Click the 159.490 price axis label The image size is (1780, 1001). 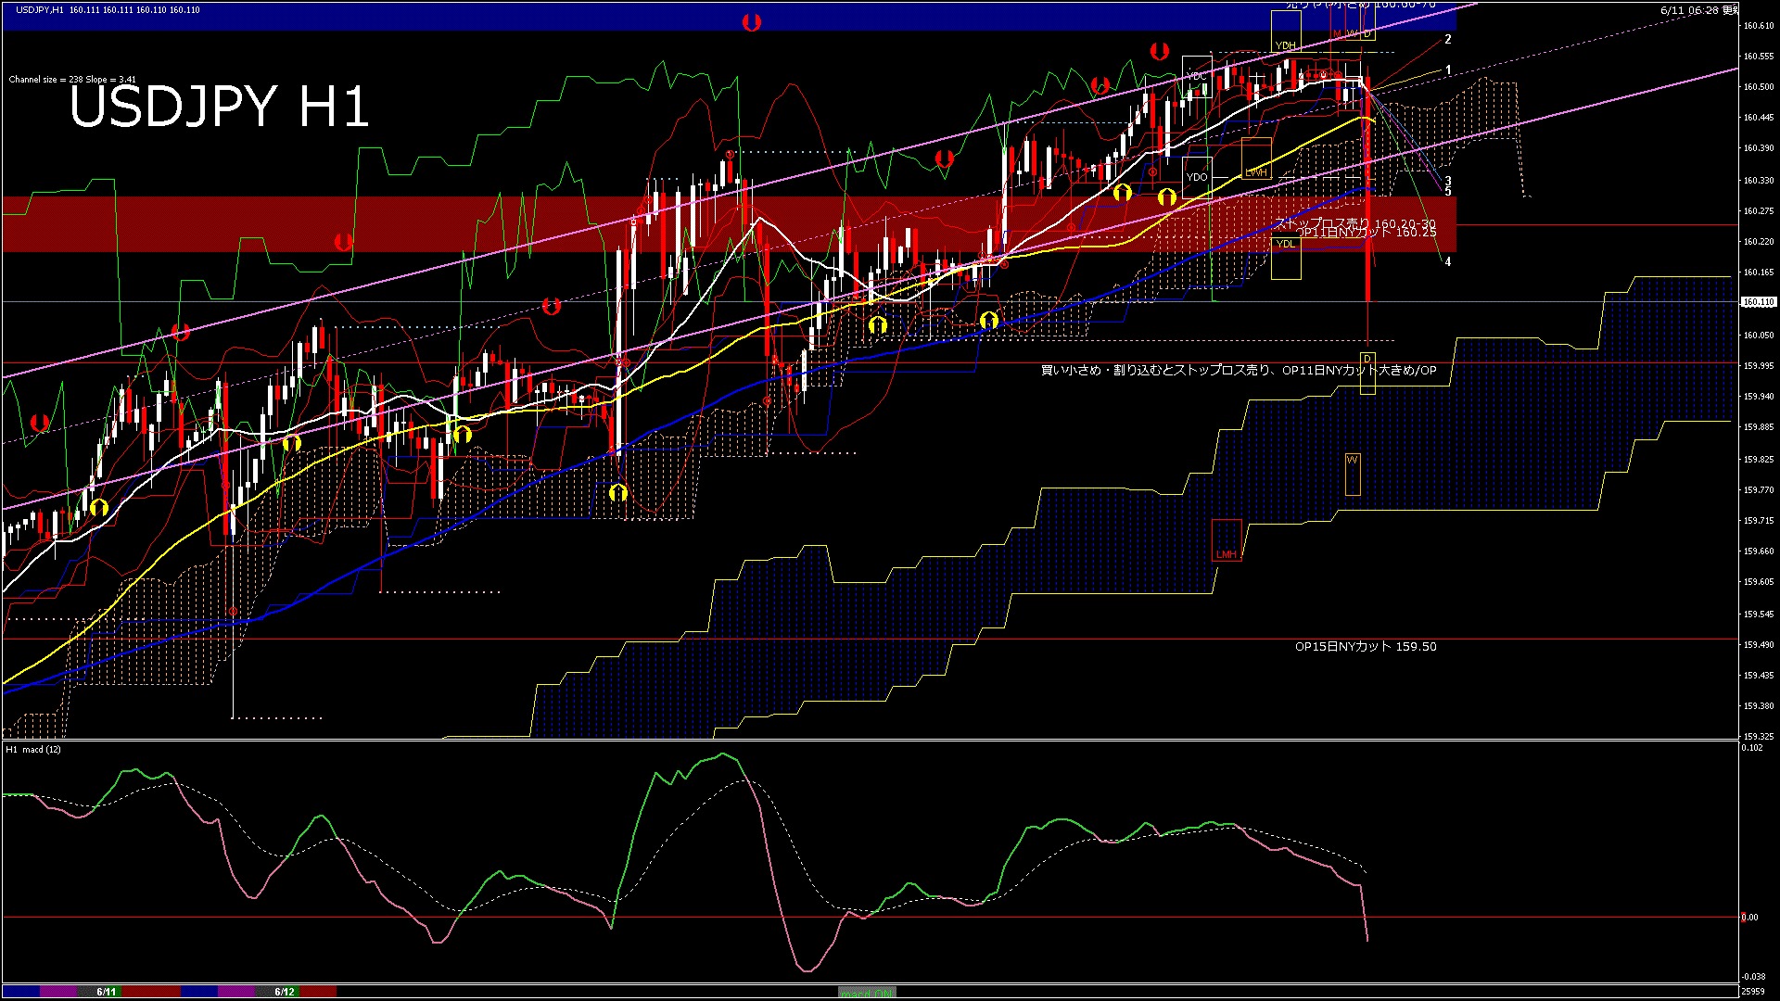1758,645
